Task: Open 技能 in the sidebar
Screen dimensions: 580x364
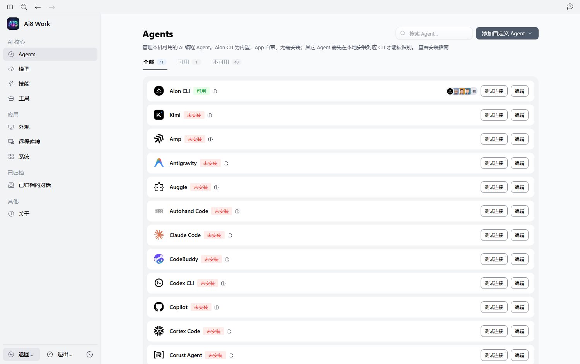Action: click(x=50, y=84)
